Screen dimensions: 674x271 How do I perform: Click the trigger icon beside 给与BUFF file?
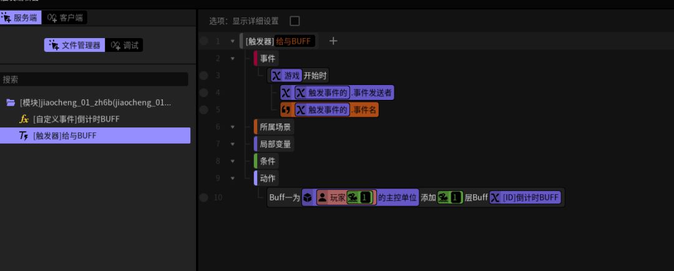point(24,135)
